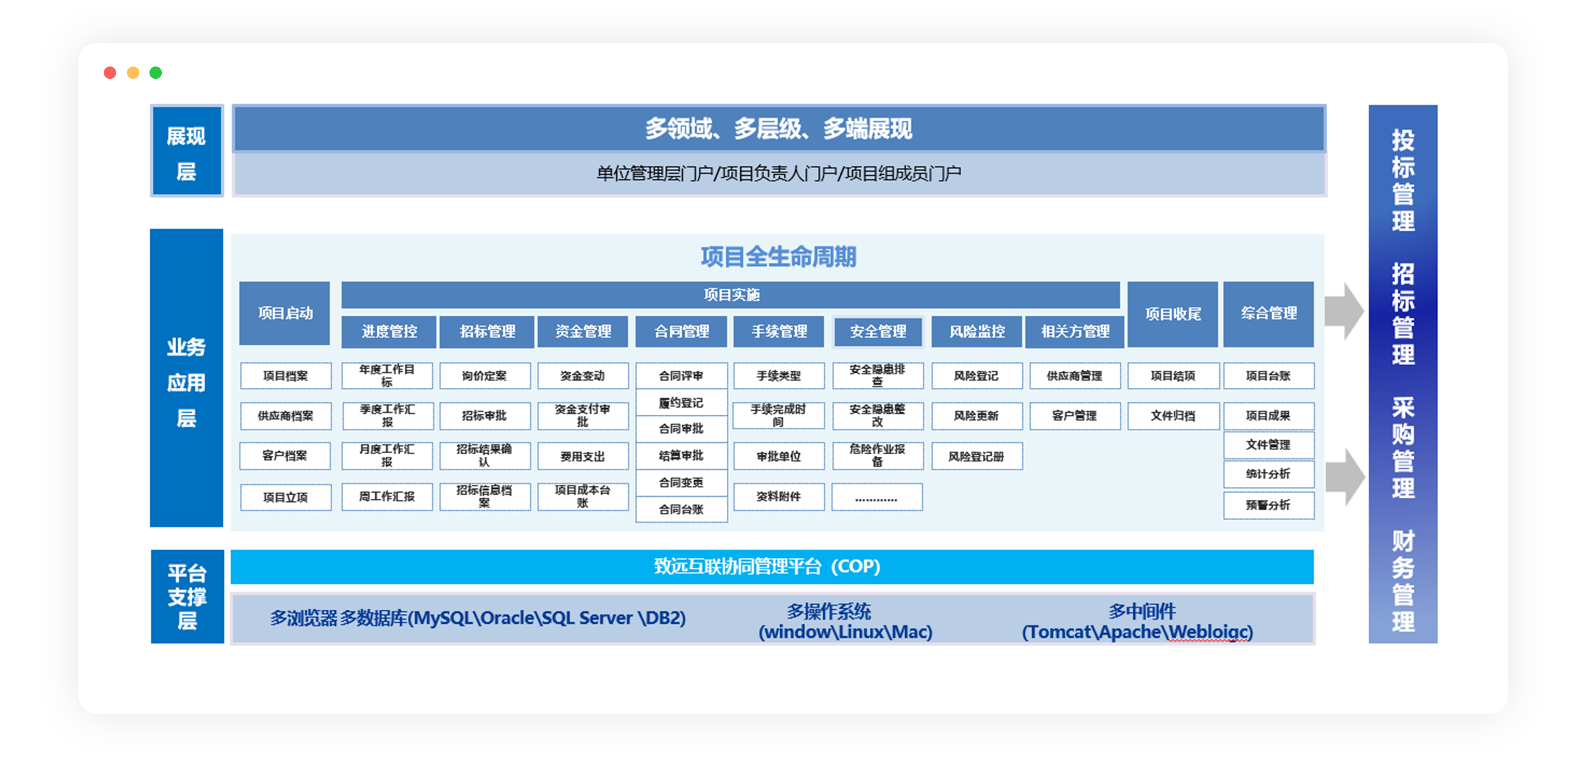Open 项目档案 item
This screenshot has width=1588, height=767.
(285, 376)
